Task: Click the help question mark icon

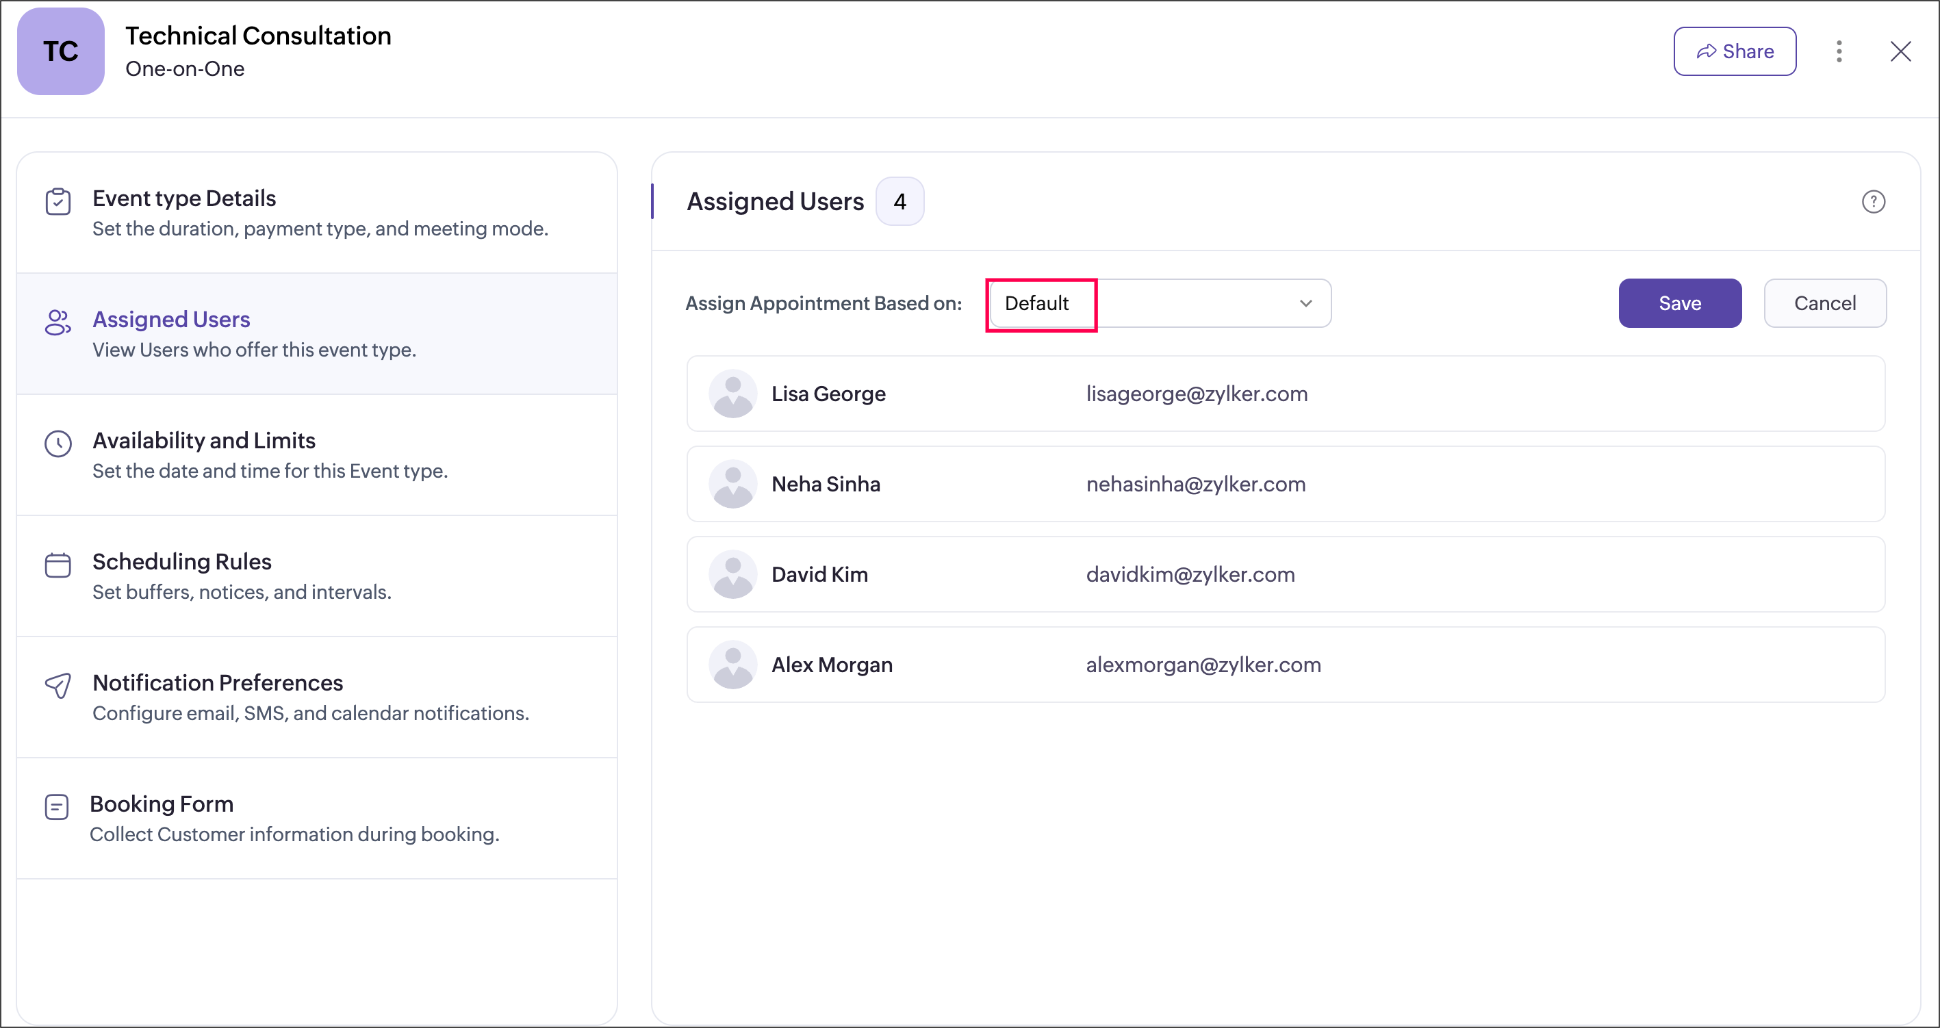Action: 1873,202
